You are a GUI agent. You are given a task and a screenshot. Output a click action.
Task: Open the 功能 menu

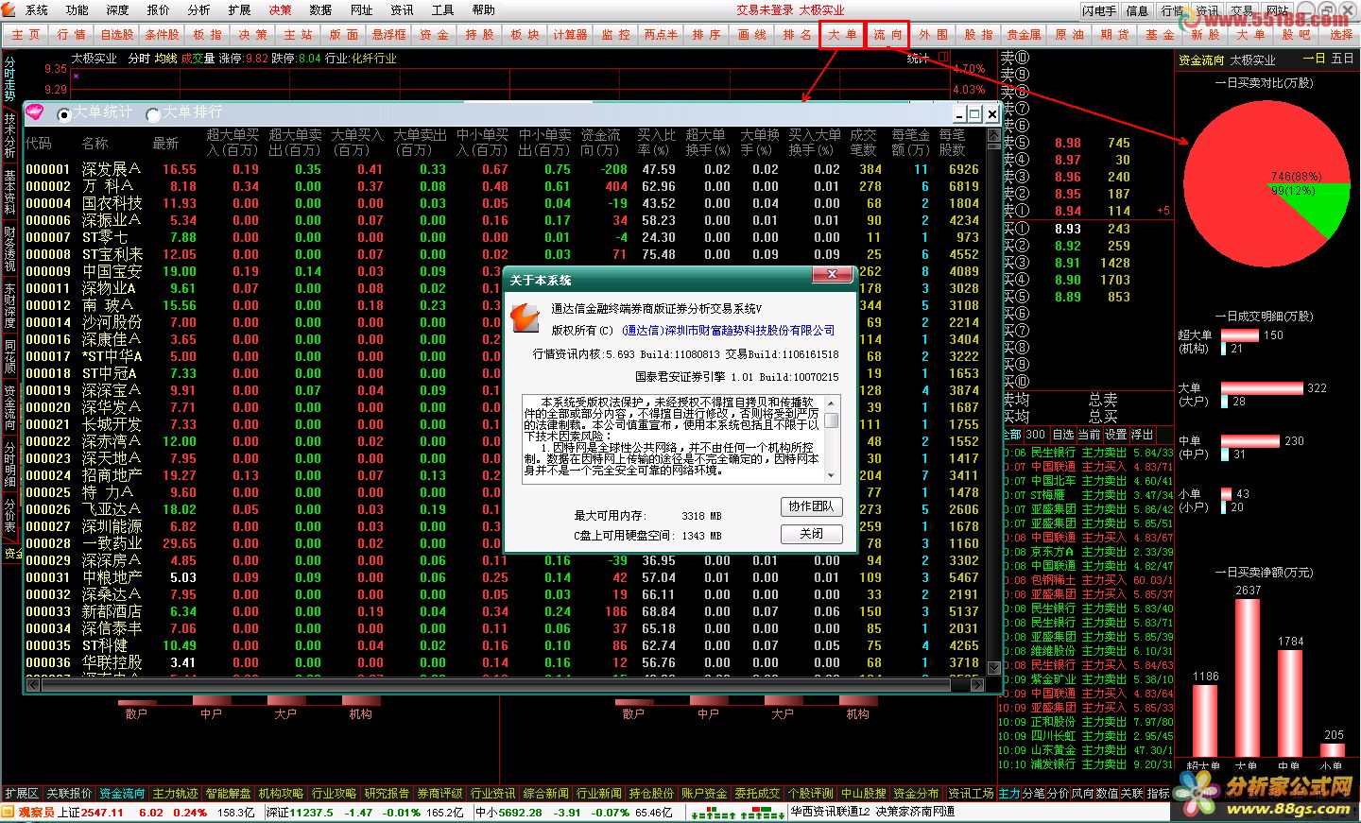coord(78,9)
